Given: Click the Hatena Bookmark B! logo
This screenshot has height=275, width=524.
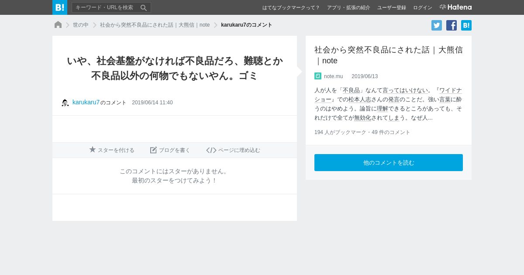Looking at the screenshot, I should point(60,7).
